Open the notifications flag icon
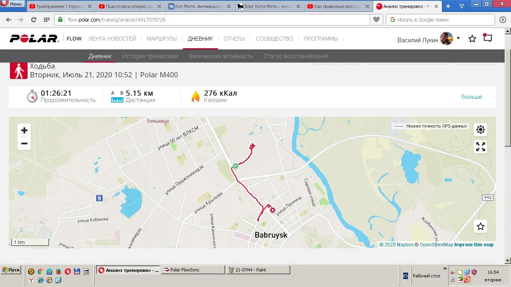The image size is (511, 287). tap(487, 38)
